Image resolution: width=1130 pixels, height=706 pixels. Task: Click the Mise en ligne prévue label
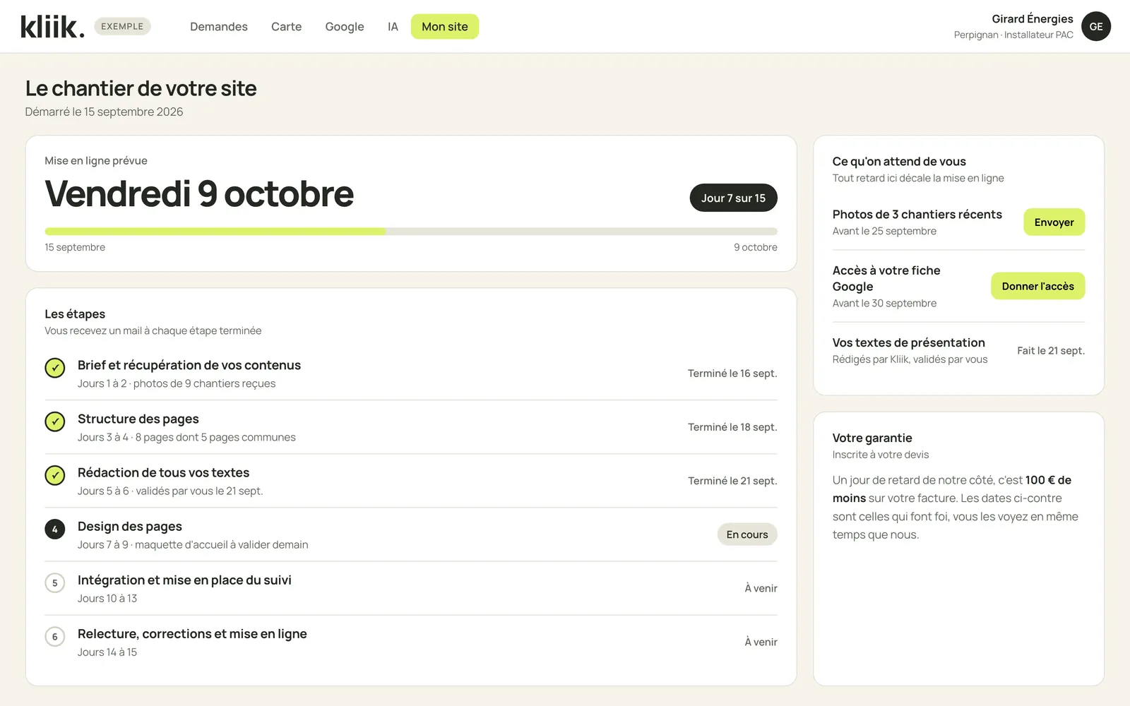pyautogui.click(x=96, y=160)
